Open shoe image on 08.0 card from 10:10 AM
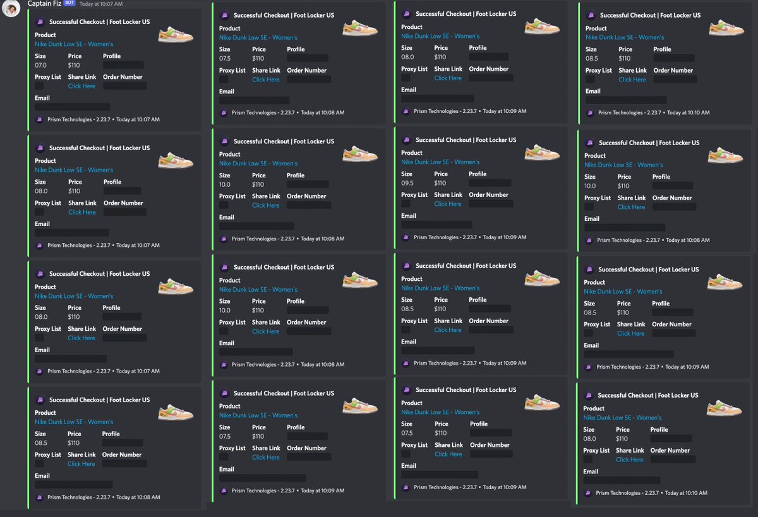Screen dimensions: 758x517 tap(725, 408)
